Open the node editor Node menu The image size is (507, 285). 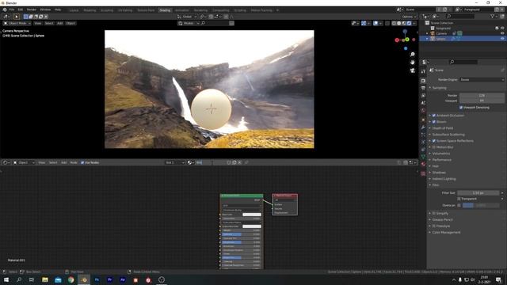[74, 162]
